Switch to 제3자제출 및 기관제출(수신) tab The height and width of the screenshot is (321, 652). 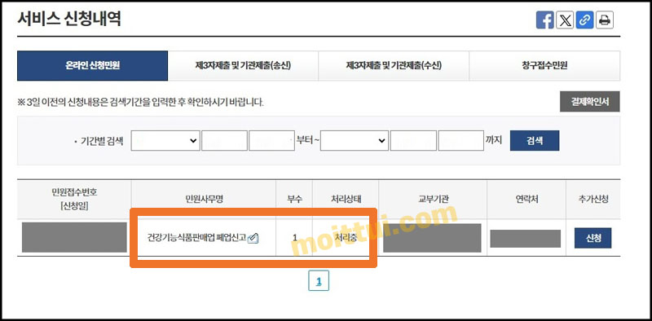[394, 66]
